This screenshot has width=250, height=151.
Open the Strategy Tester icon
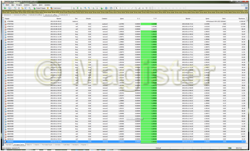tap(29, 8)
